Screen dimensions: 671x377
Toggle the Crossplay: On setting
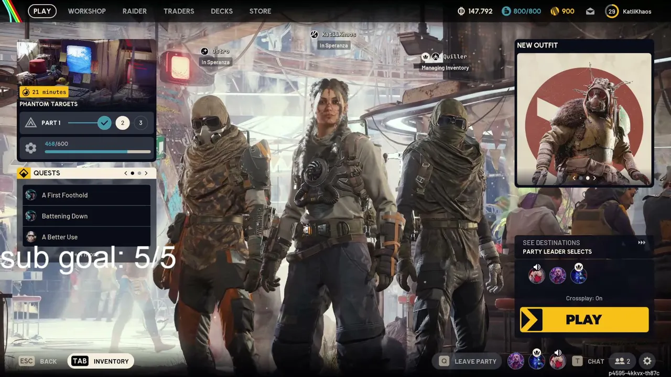pyautogui.click(x=584, y=298)
